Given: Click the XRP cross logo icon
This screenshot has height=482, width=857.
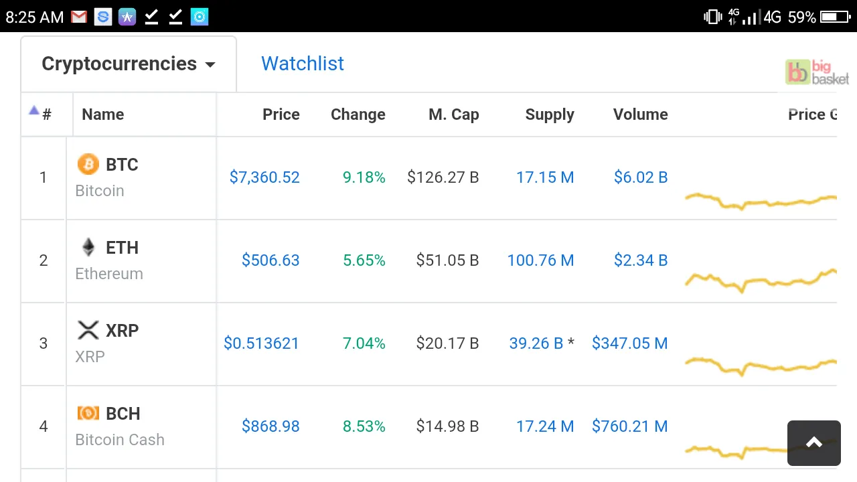Looking at the screenshot, I should [88, 330].
